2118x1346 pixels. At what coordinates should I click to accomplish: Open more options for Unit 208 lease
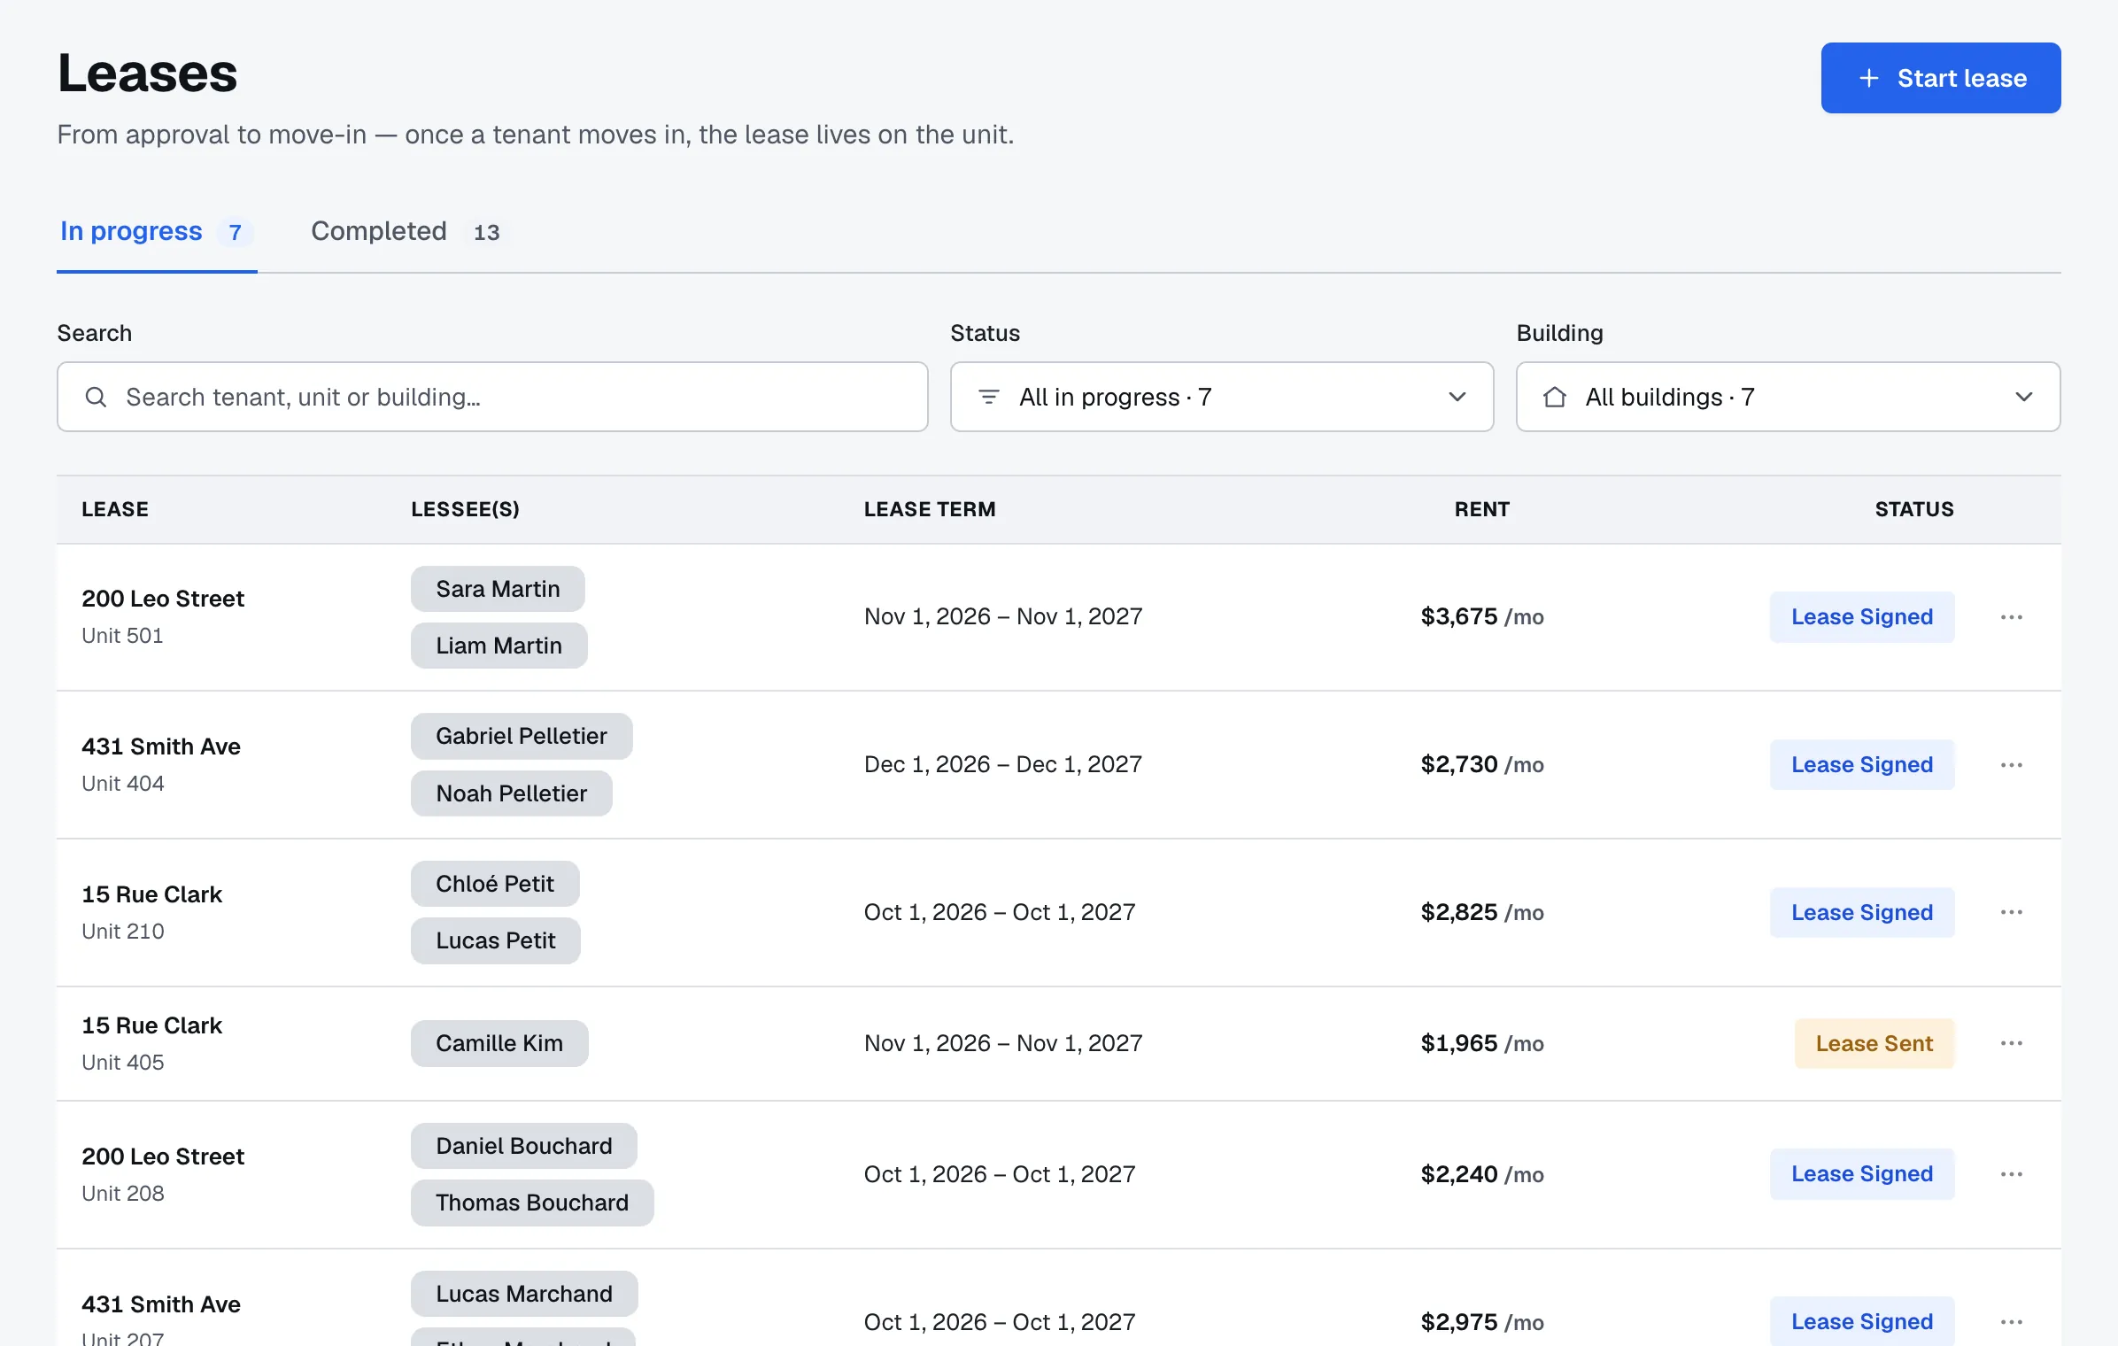2011,1174
